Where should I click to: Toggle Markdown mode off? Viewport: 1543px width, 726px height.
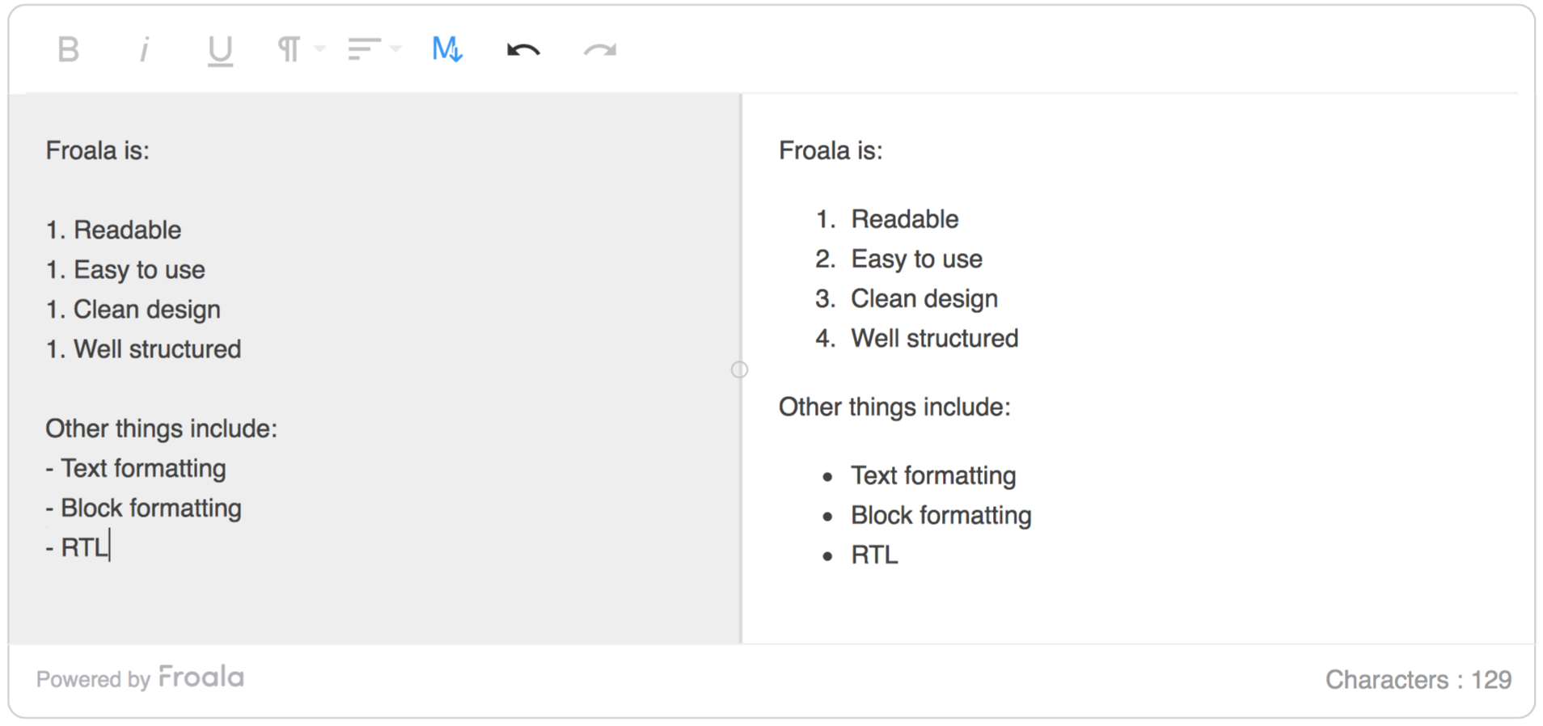click(x=447, y=50)
